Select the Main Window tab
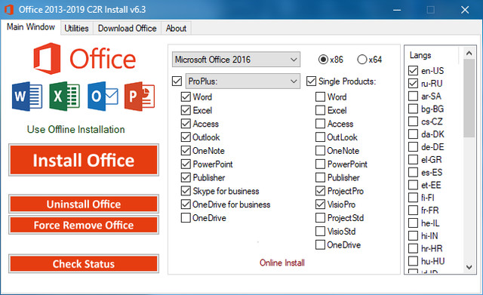 [x=31, y=27]
